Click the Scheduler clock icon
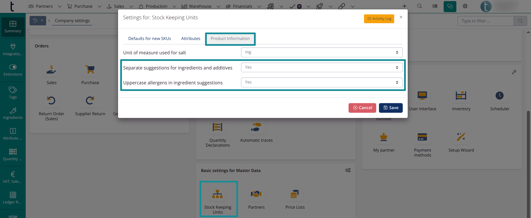Screen dimensions: 531x218 click(499, 96)
